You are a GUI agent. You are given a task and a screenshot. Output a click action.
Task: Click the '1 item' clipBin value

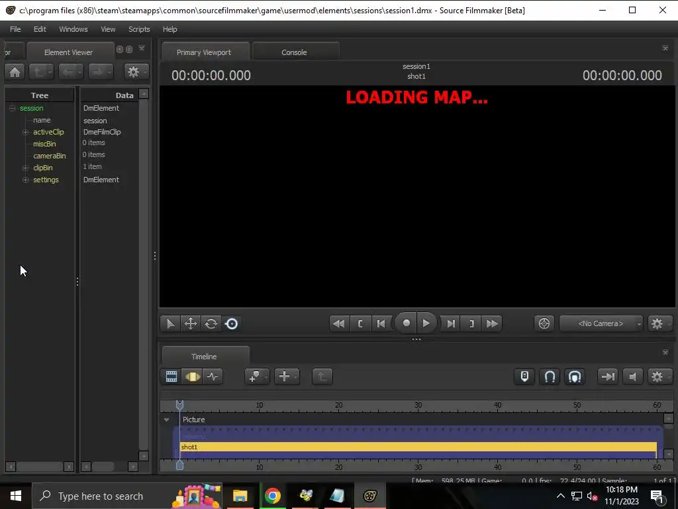click(x=92, y=166)
